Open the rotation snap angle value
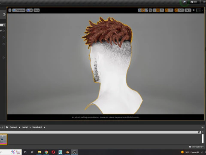This screenshot has height=155, width=206. (171, 10)
